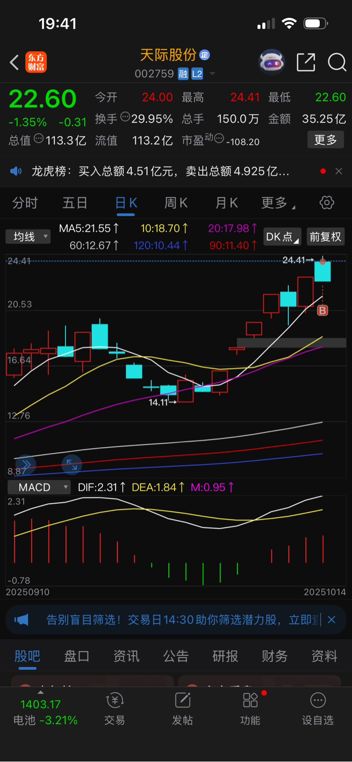Switch to the 月K chart tab

pyautogui.click(x=226, y=203)
